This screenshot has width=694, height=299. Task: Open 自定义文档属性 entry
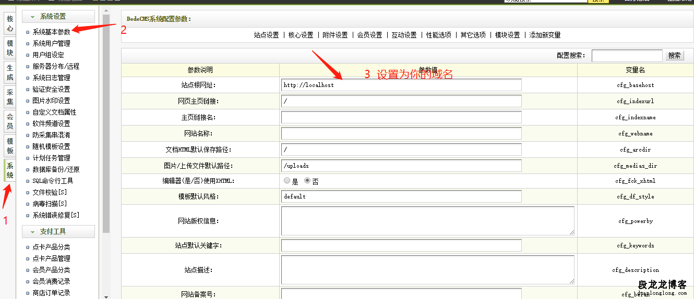click(x=54, y=112)
